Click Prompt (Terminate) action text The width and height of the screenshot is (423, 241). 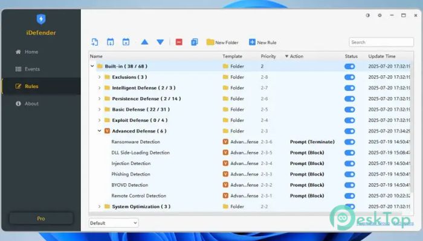[312, 142]
